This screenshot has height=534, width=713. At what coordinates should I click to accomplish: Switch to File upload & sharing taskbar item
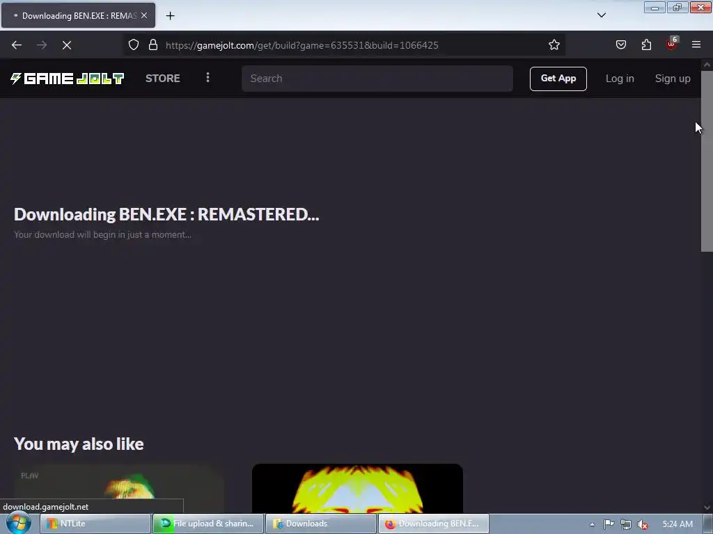(x=208, y=524)
